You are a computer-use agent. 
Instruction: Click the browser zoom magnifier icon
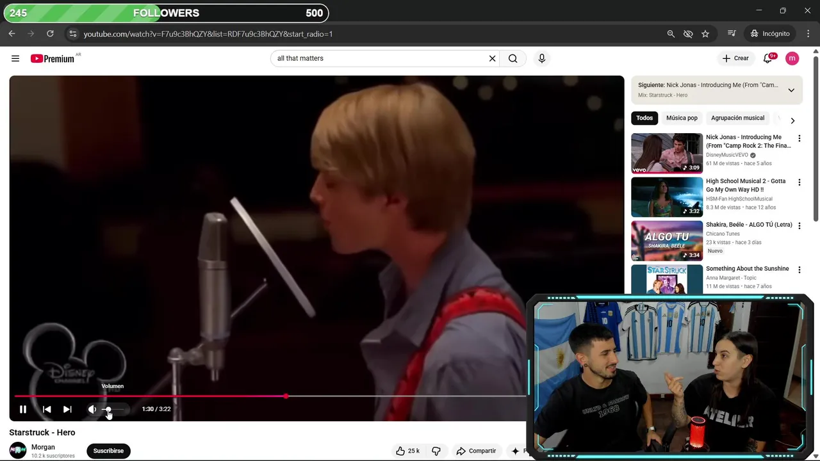[671, 34]
